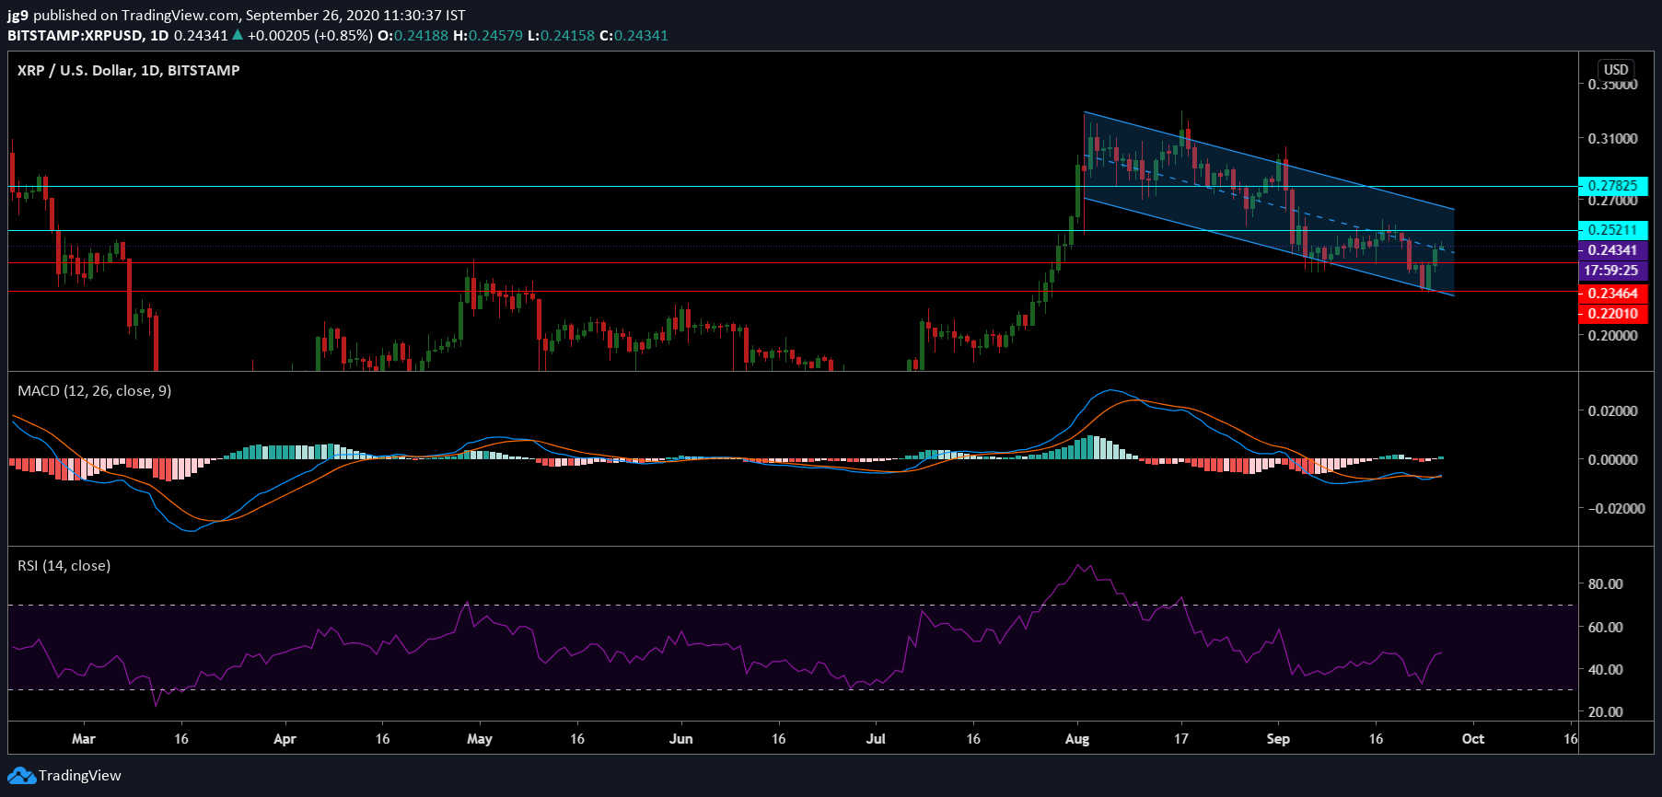Click the high price value H:0.24579
This screenshot has height=797, width=1662.
pos(488,36)
